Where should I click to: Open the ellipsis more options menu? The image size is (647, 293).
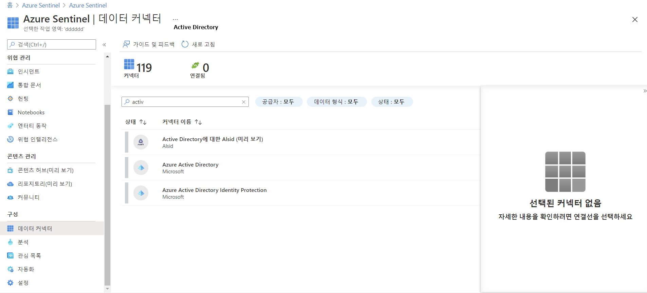point(175,19)
